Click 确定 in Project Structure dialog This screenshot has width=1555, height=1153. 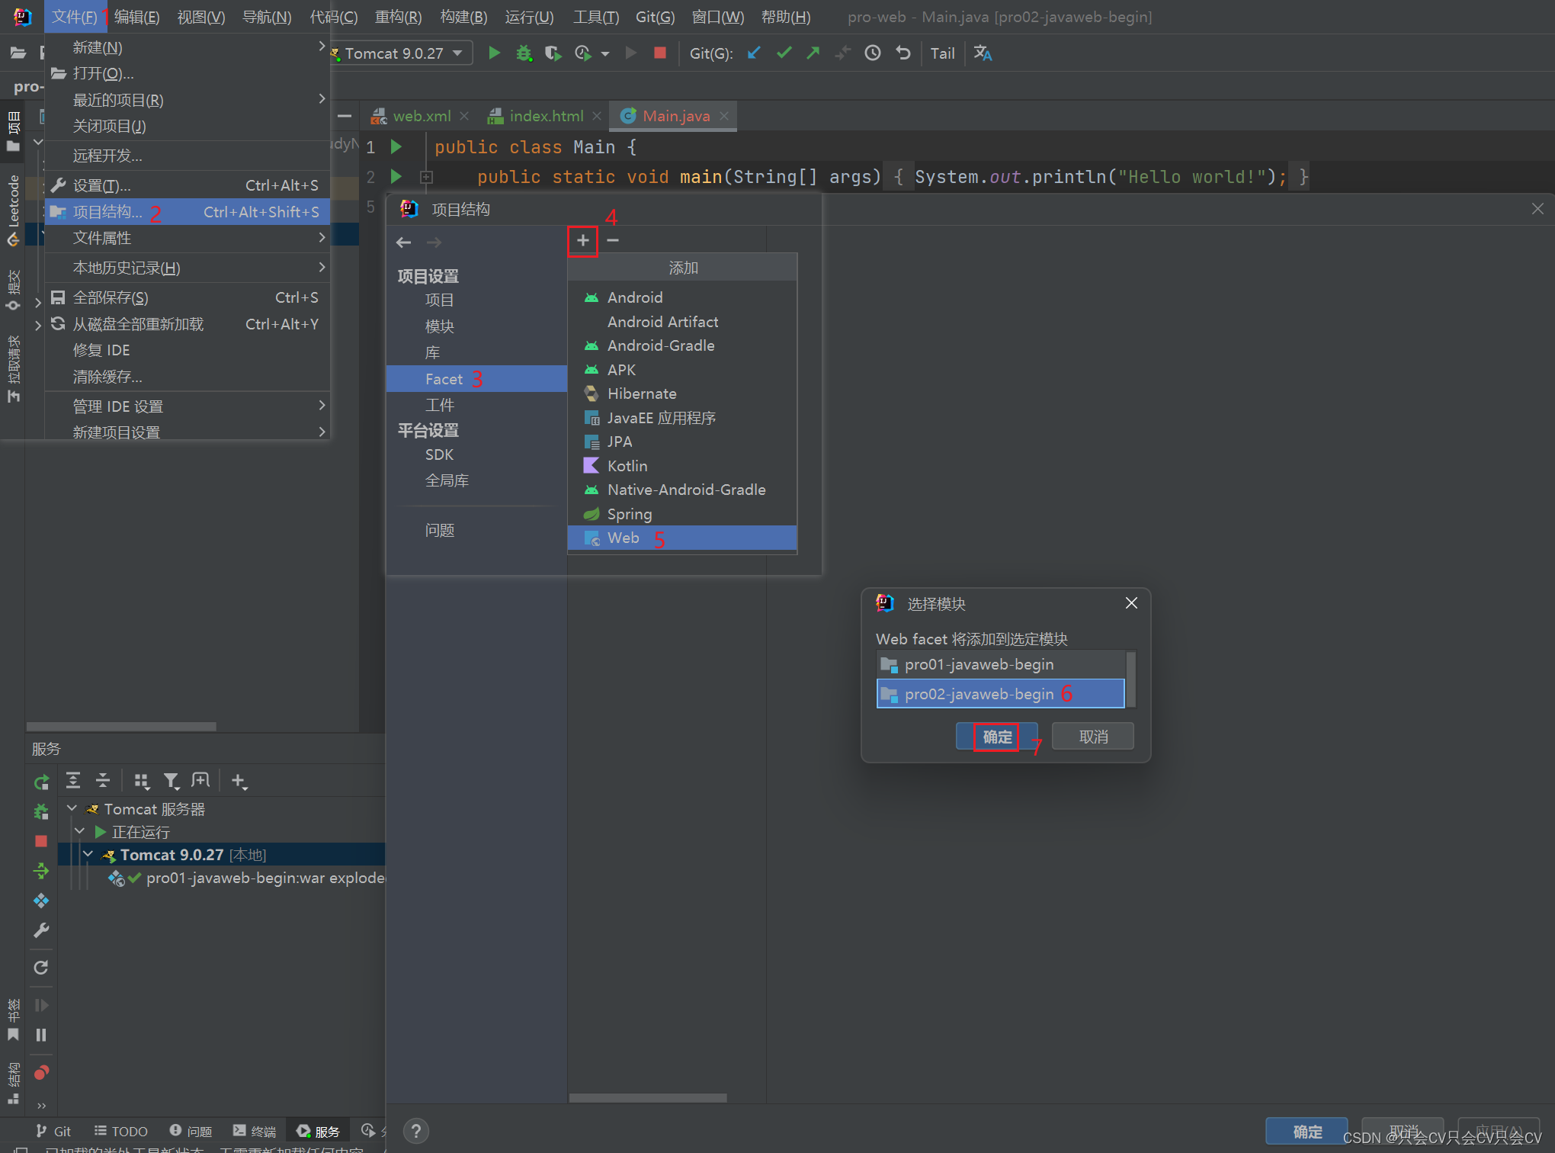(x=1307, y=1131)
